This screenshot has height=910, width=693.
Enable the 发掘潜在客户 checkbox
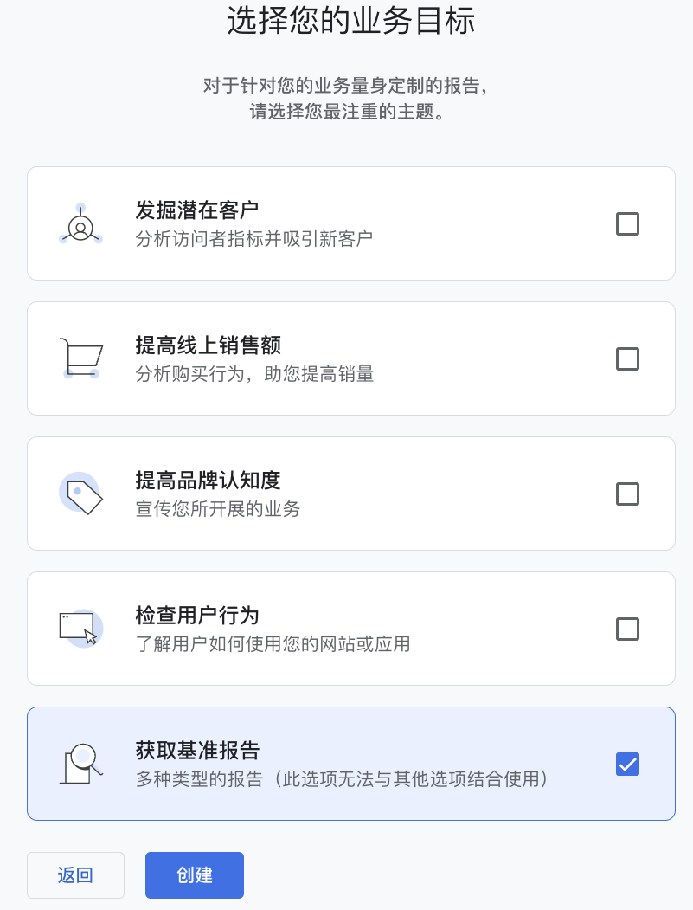(627, 224)
